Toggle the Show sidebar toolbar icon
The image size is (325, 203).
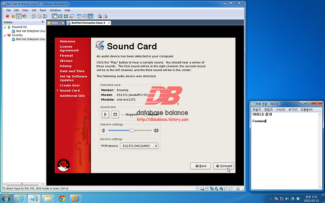[55, 16]
